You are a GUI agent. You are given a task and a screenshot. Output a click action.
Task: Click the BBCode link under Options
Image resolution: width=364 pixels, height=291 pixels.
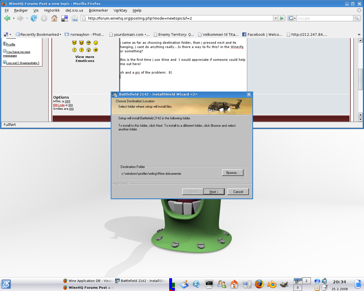pos(59,105)
